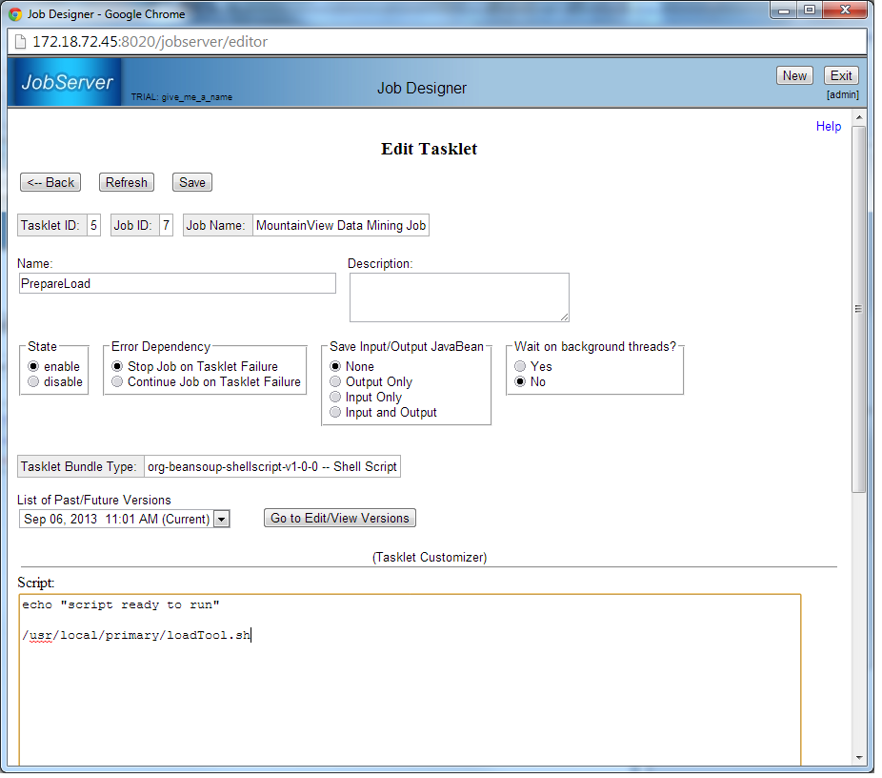Screen dimensions: 882x778
Task: Click the Refresh button
Action: pyautogui.click(x=127, y=183)
